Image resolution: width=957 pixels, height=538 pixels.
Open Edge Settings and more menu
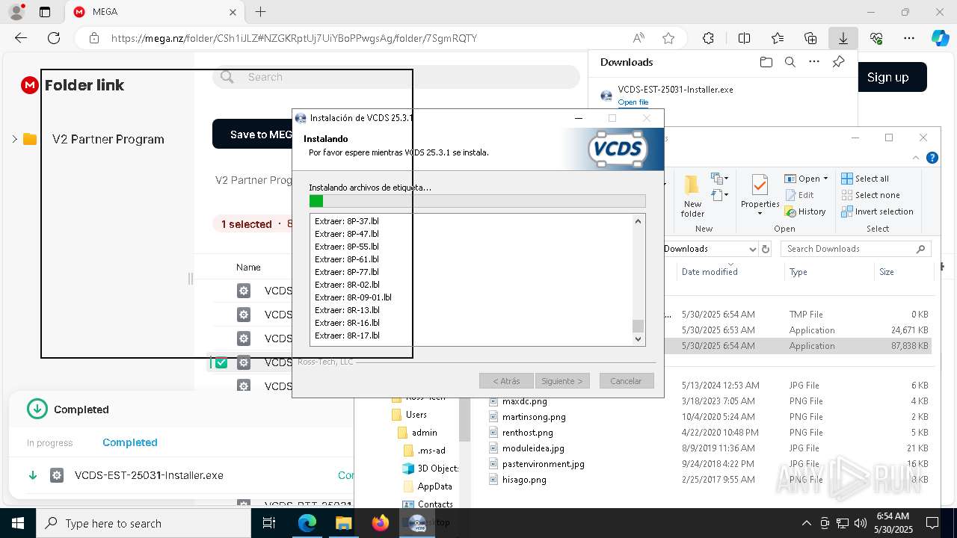909,38
